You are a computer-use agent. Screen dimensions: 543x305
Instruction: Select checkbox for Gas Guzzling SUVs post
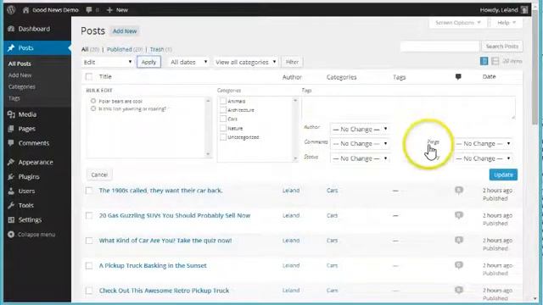point(89,215)
